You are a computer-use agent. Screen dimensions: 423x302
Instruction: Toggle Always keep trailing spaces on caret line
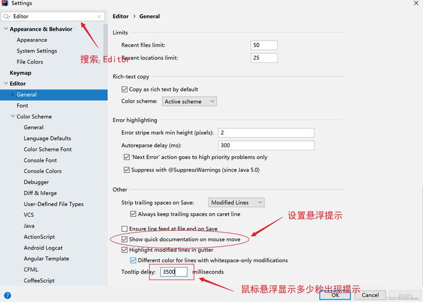133,214
